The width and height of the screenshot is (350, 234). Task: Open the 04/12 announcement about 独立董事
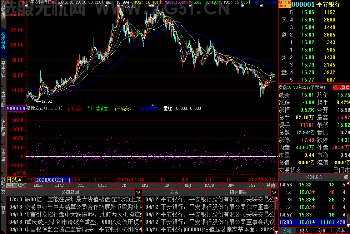coord(210,207)
